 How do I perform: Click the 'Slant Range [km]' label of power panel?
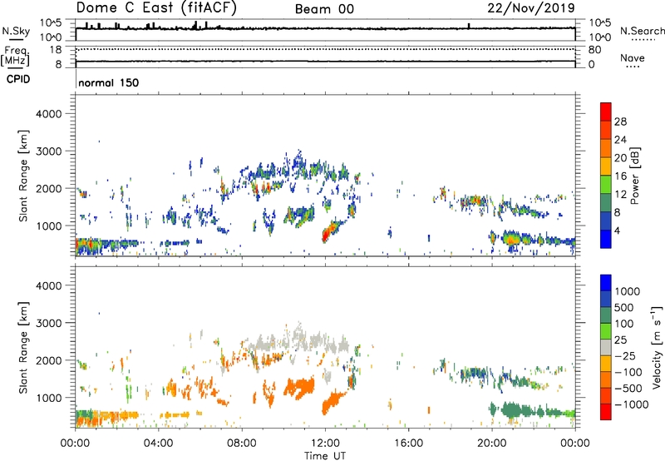click(23, 176)
